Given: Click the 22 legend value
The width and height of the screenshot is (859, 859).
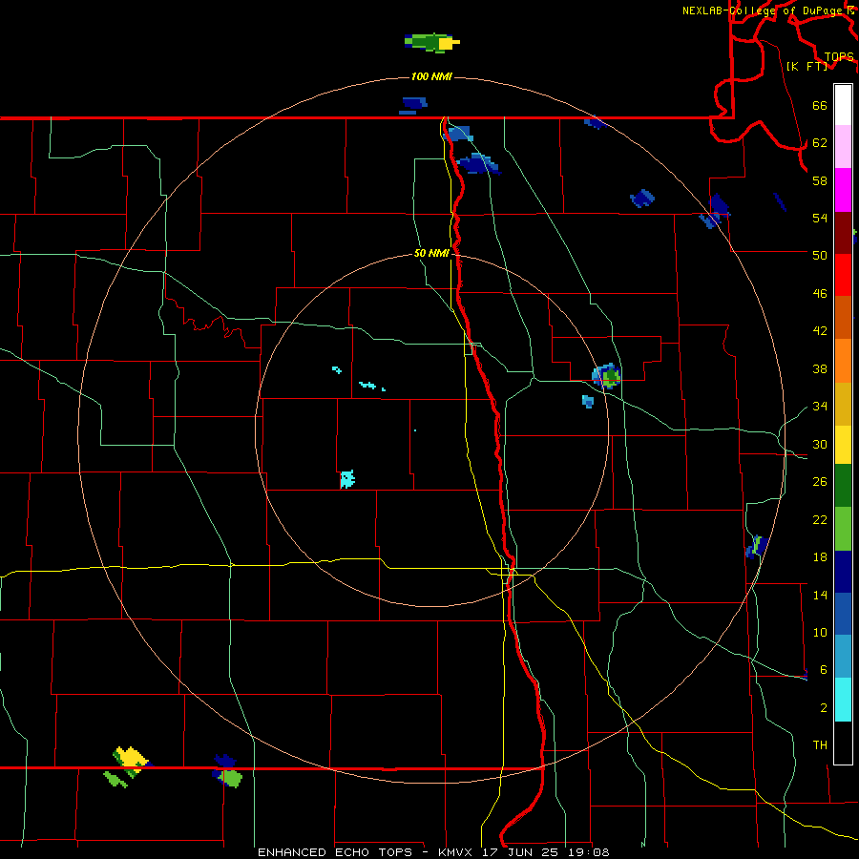Looking at the screenshot, I should 820,519.
